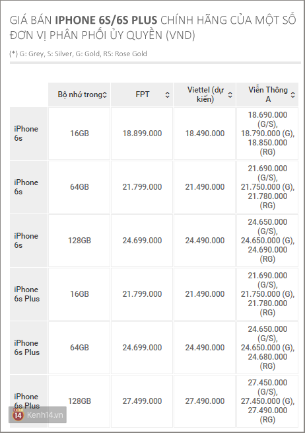Screen dimensions: 305x433
Task: Click Viettel price 27.490.000 cell
Action: click(205, 401)
